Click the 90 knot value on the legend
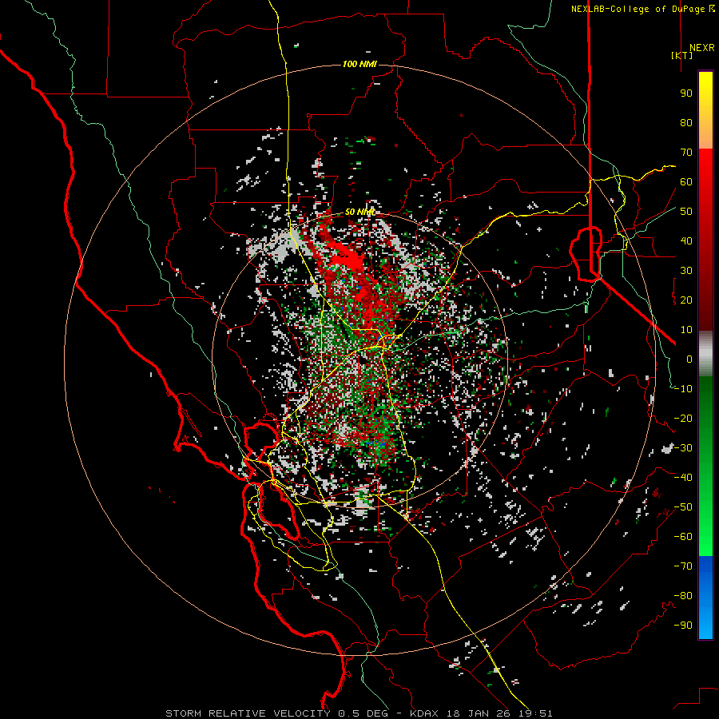Image resolution: width=719 pixels, height=719 pixels. pyautogui.click(x=686, y=93)
